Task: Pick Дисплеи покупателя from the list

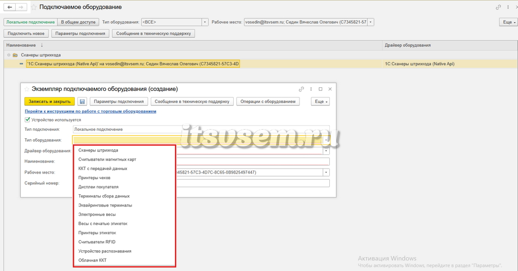Action: (x=124, y=187)
